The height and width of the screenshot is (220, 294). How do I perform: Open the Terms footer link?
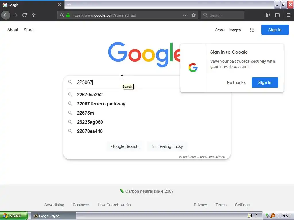pyautogui.click(x=221, y=205)
